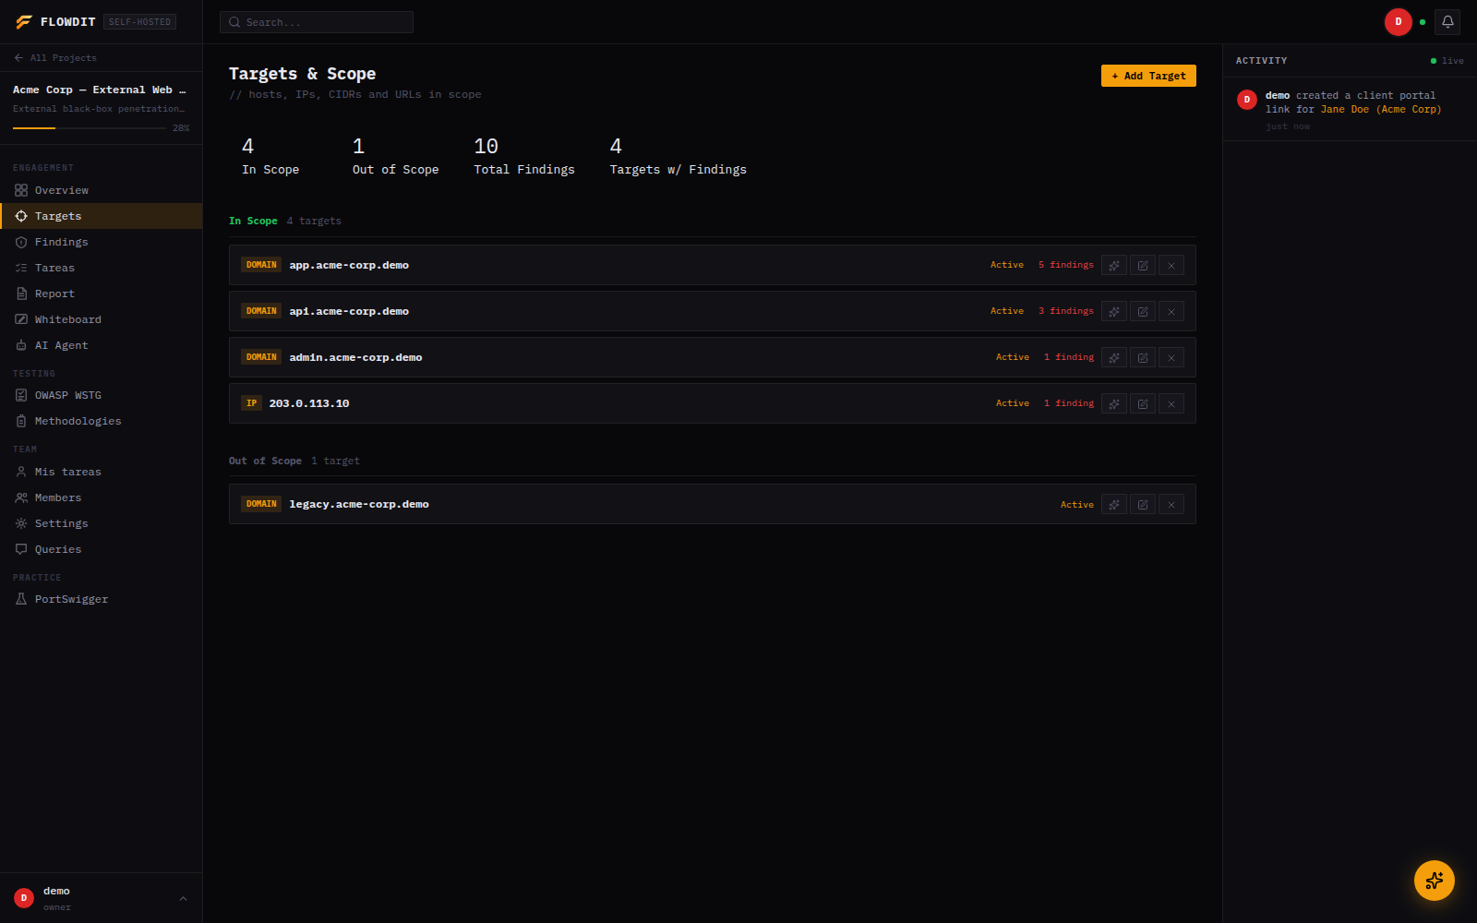Expand the demo user menu chevron
Screen dimensions: 1477x923
(x=183, y=898)
